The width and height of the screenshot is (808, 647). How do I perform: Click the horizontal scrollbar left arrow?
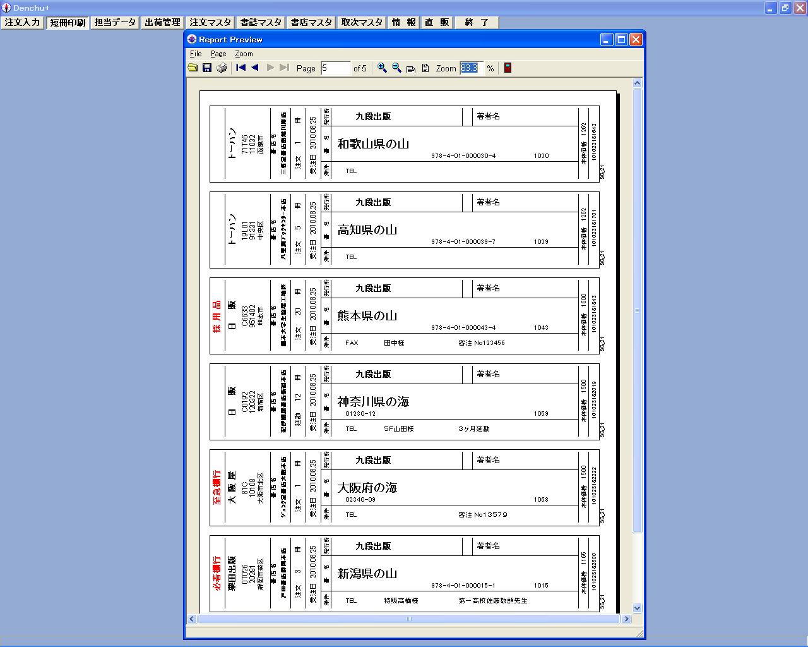193,619
